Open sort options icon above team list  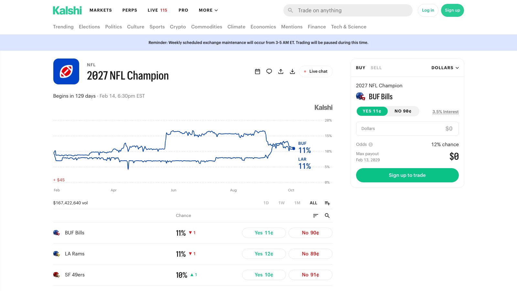point(316,216)
